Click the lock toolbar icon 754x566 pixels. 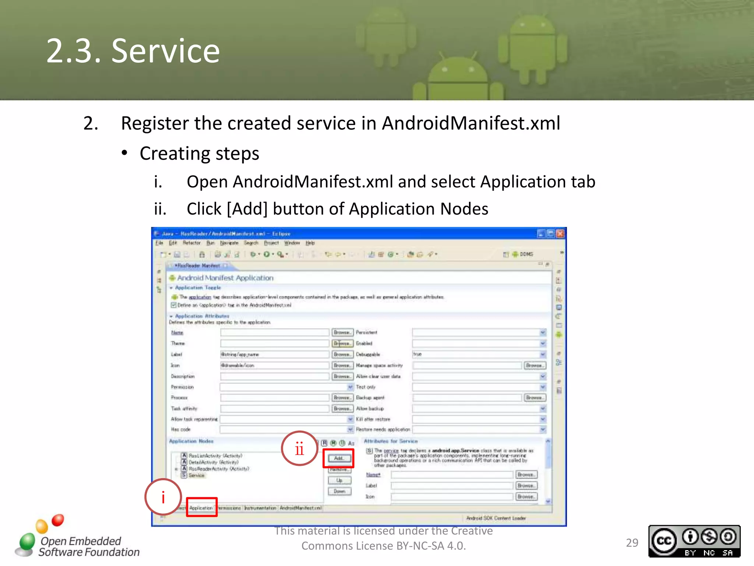[x=202, y=254]
